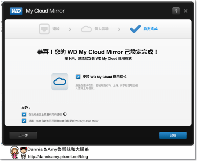The image size is (197, 161).
Task: Finish setup with the 完成 button
Action: pyautogui.click(x=173, y=135)
